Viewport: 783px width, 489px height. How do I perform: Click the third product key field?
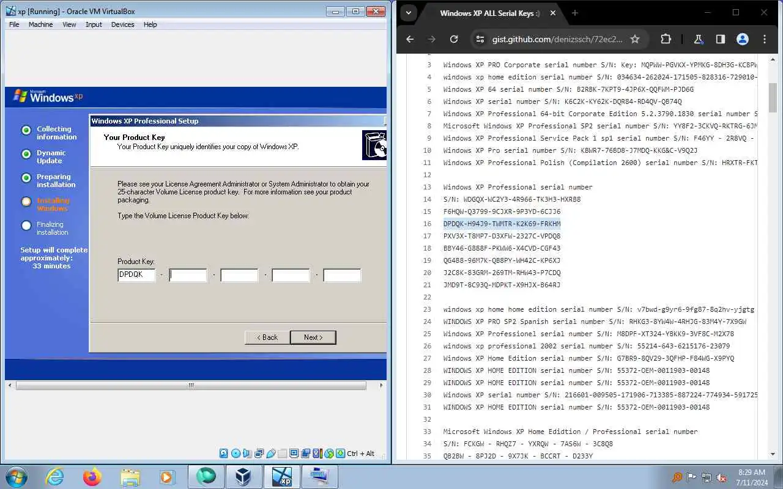coord(239,275)
